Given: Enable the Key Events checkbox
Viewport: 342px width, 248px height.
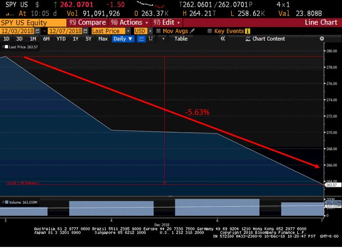Looking at the screenshot, I should (x=209, y=31).
